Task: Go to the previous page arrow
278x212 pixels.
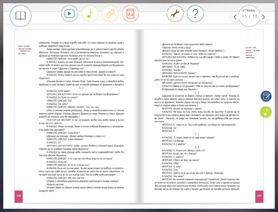Action: point(235,17)
